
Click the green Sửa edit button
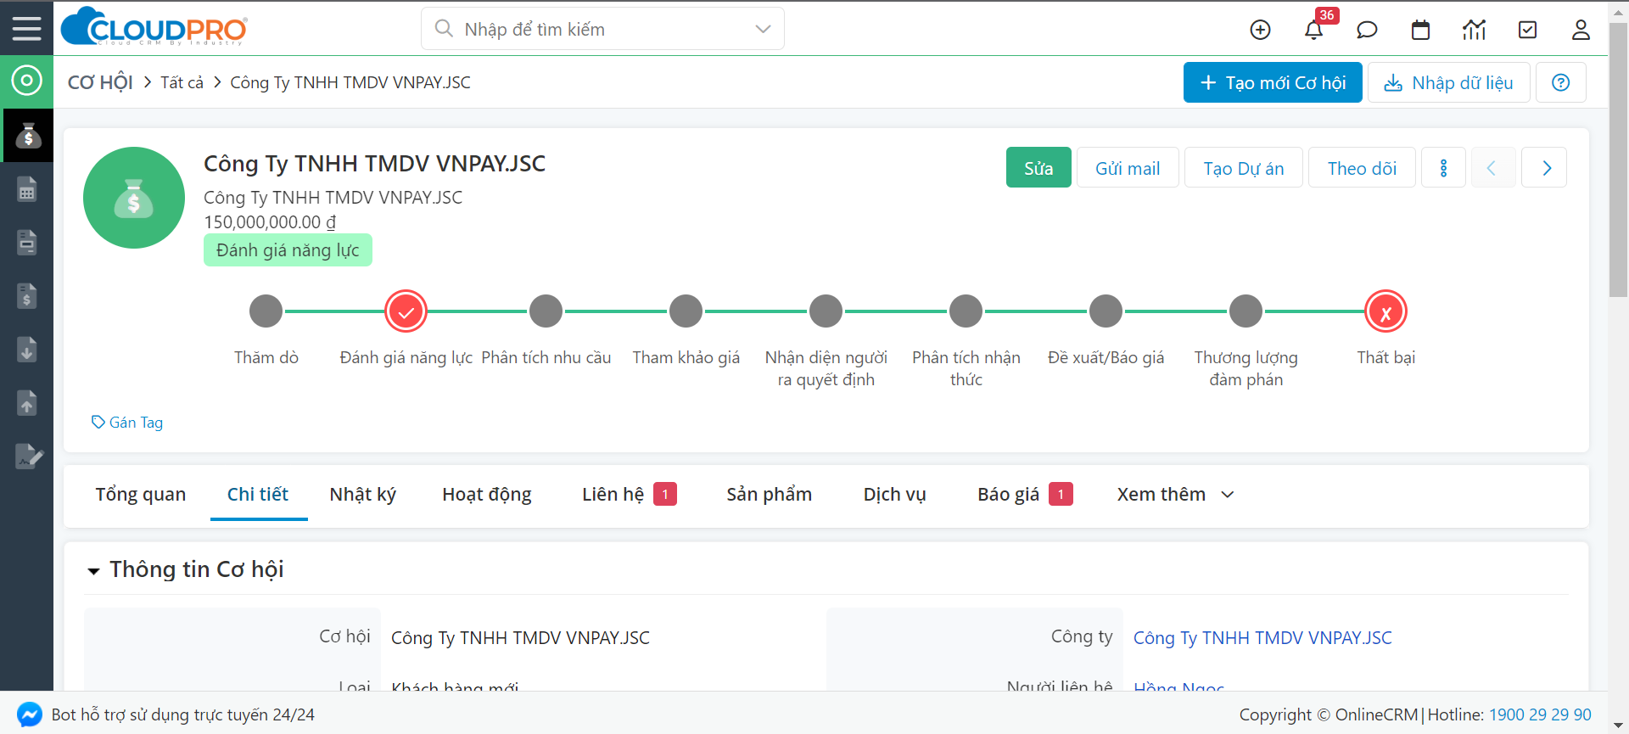pyautogui.click(x=1038, y=167)
